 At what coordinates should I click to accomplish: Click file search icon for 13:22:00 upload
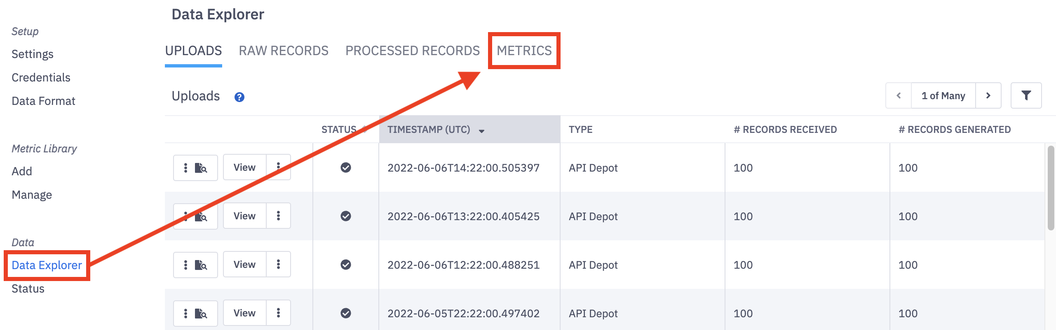201,216
